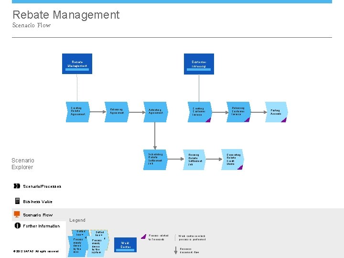The width and height of the screenshot is (344, 258).
Task: Click the Scenario/Processes double-chevron icon
Action: pos(17,186)
